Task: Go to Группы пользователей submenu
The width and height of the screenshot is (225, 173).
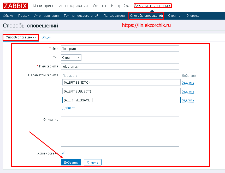Action: point(81,16)
